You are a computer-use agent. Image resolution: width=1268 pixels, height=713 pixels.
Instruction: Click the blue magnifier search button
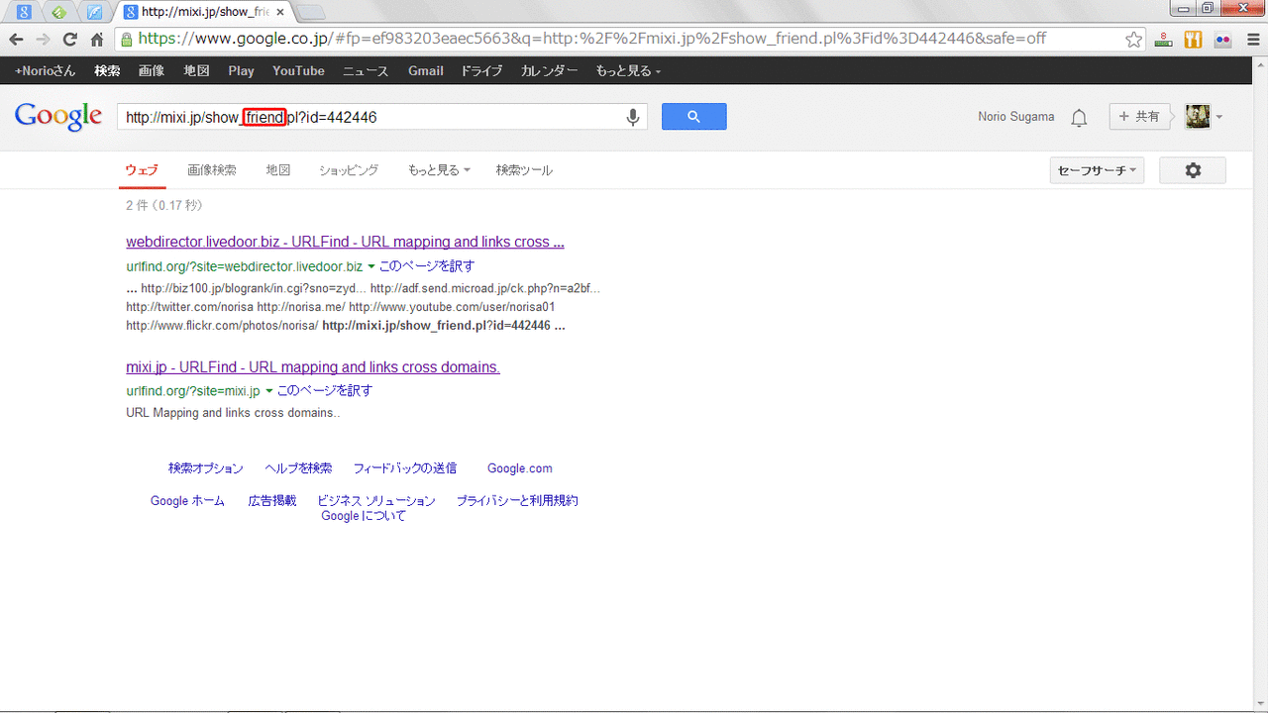click(693, 117)
